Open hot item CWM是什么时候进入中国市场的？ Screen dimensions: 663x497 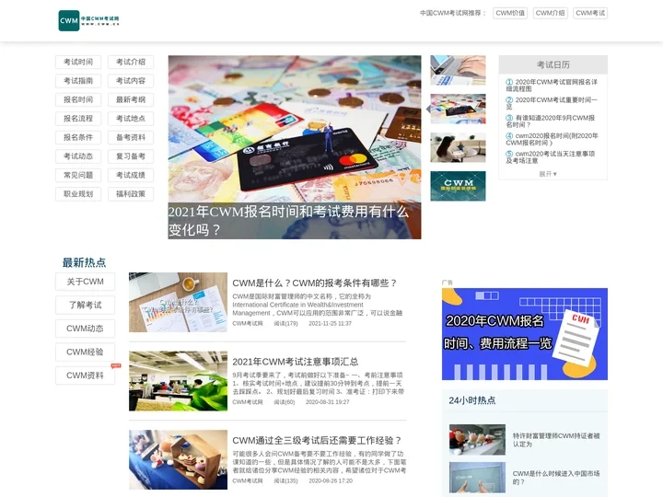[556, 478]
